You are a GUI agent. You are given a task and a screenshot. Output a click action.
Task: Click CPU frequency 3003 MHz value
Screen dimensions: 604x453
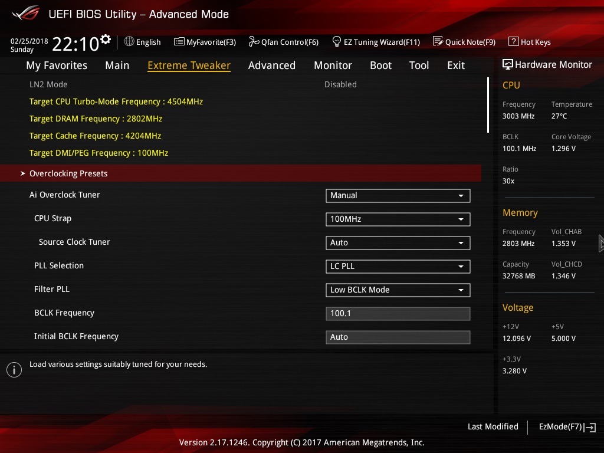point(518,116)
